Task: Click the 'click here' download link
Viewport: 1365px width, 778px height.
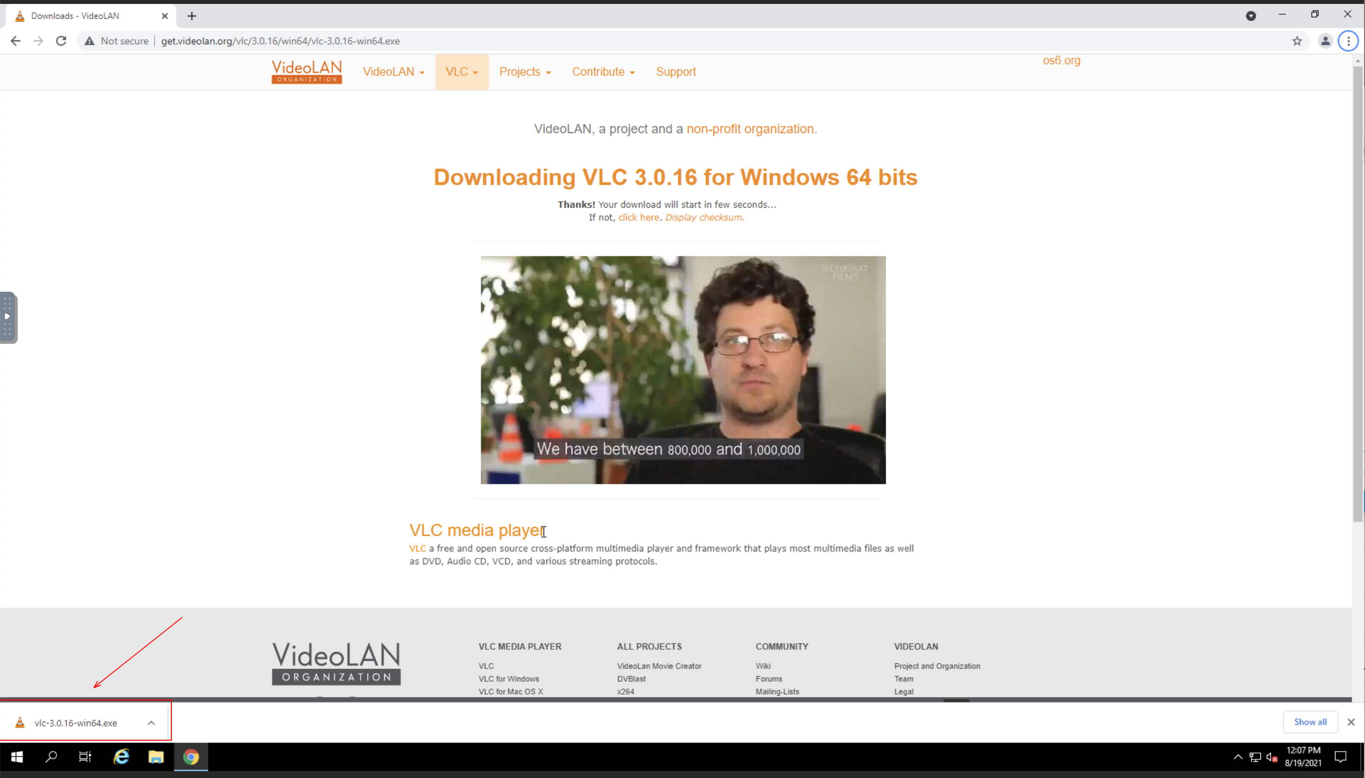Action: [x=638, y=217]
